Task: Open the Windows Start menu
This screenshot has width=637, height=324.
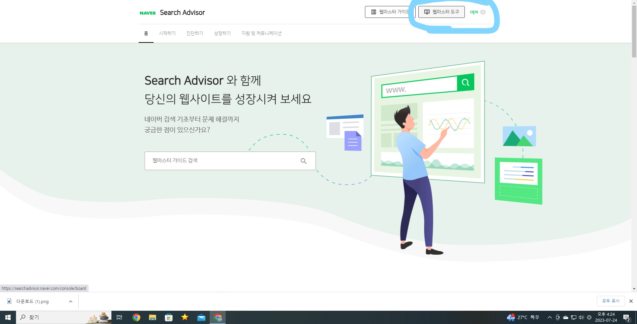Action: [x=8, y=317]
